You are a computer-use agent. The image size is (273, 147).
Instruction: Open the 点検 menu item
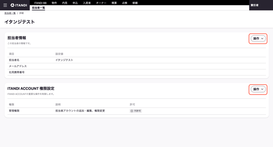click(x=125, y=3)
